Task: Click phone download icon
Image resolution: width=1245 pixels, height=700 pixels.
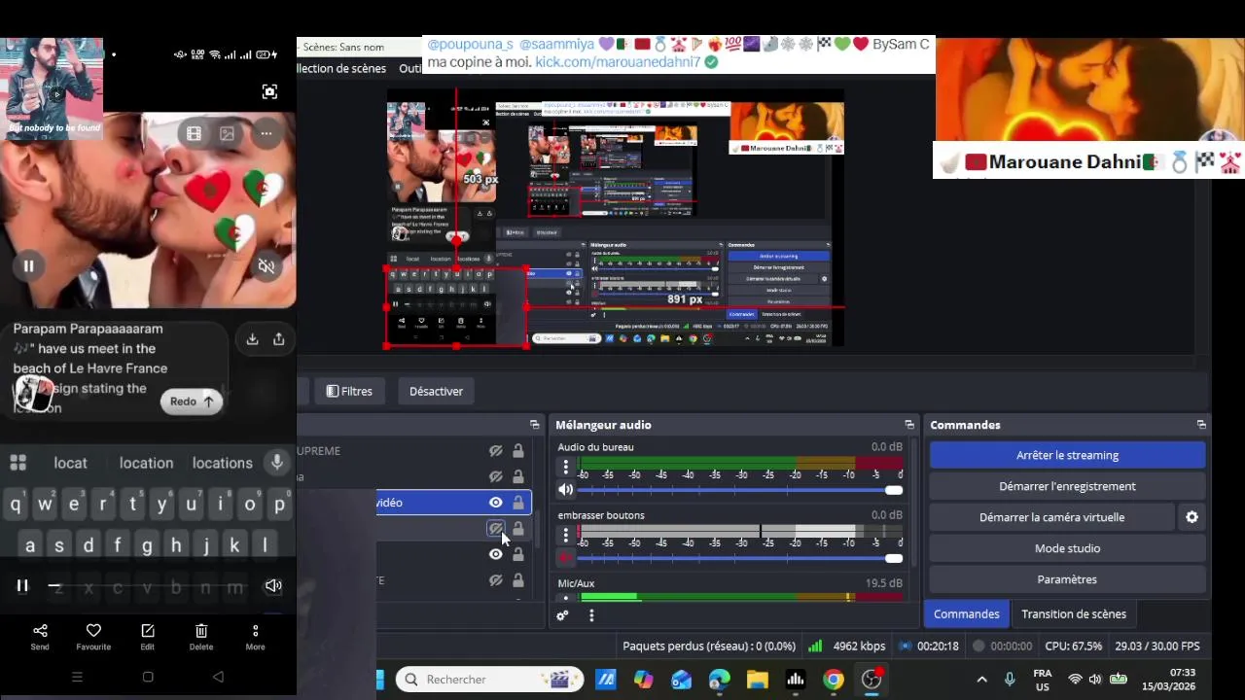Action: pyautogui.click(x=252, y=338)
